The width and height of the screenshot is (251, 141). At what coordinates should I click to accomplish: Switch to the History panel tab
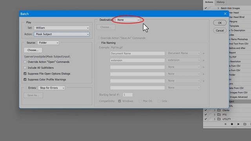pos(220,2)
